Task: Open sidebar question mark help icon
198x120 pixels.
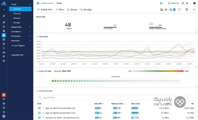Action: 4,103
